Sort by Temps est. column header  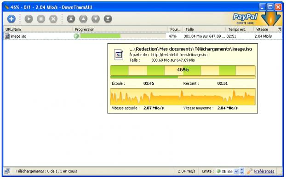(x=240, y=29)
